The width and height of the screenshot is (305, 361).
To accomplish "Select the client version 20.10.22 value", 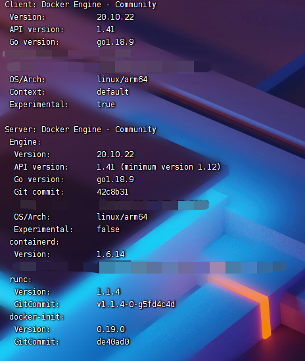I will [x=115, y=17].
